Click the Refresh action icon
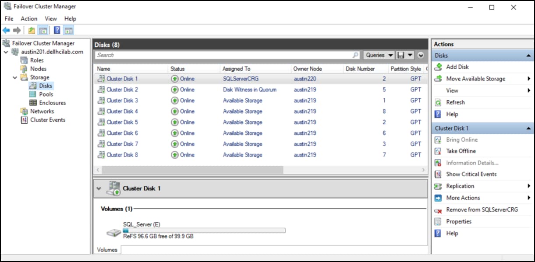Screen dimensions: 535x262 [x=438, y=102]
